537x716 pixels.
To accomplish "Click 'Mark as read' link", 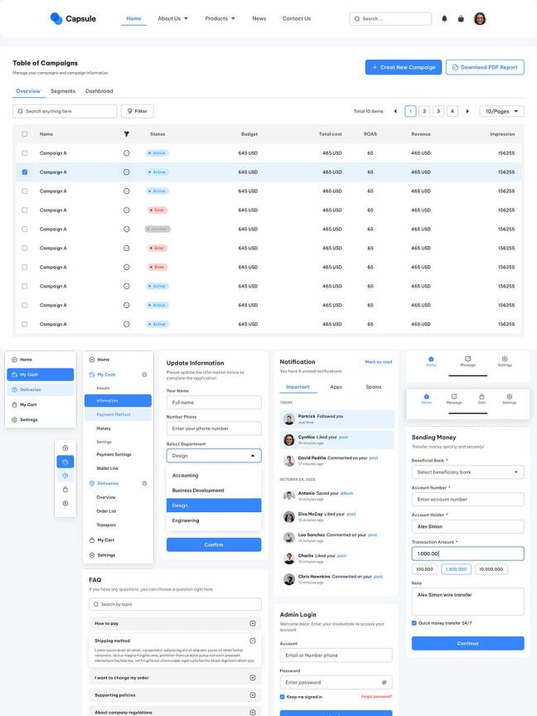I will click(x=378, y=361).
